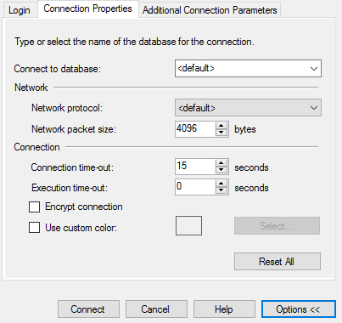Increase network packet size with up arrow

pyautogui.click(x=221, y=126)
